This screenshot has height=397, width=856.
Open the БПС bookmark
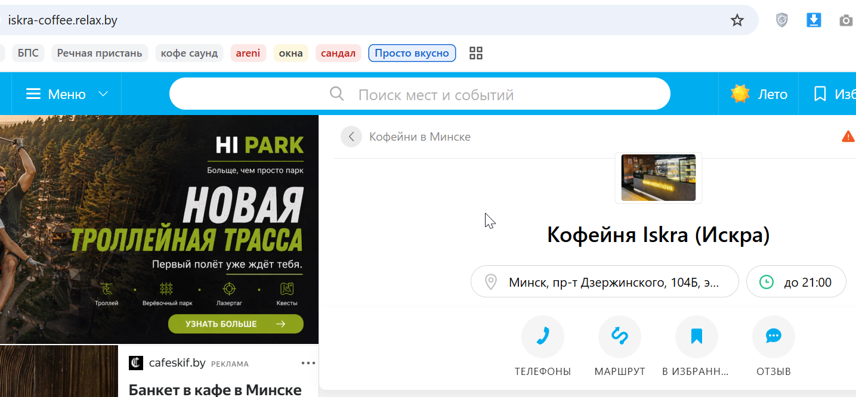[x=28, y=53]
